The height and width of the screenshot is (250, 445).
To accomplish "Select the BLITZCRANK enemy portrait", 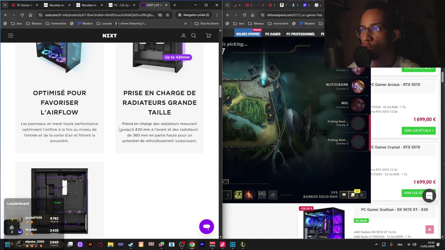I will 358,86.
